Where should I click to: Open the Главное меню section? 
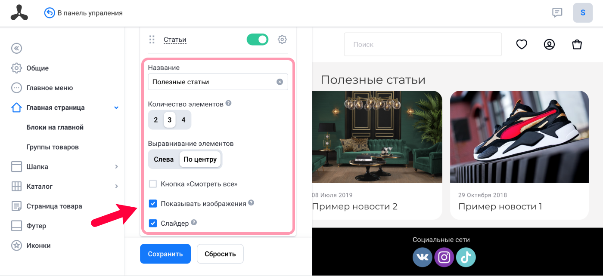pos(50,88)
